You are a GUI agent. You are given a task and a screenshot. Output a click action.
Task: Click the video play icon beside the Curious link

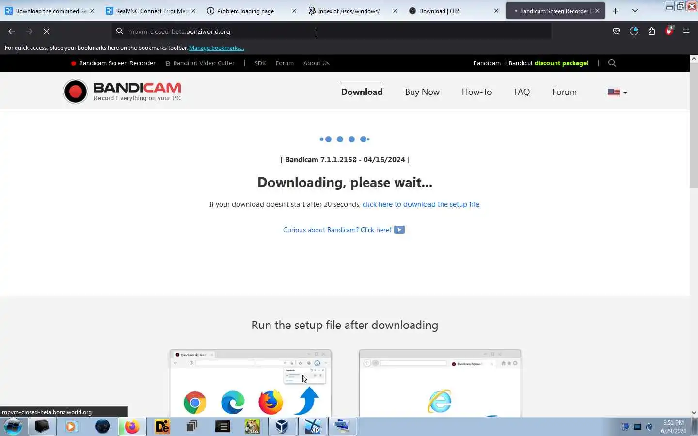(x=399, y=230)
